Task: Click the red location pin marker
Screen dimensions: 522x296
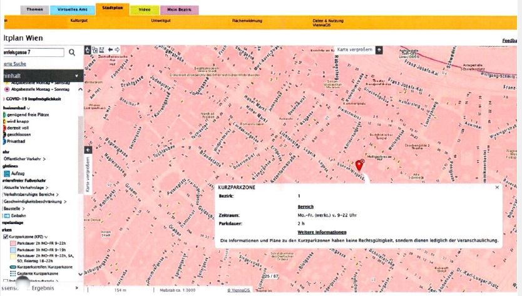Action: point(359,165)
